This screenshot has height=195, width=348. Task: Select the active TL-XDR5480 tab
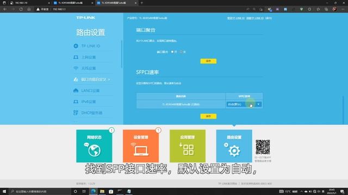click(x=116, y=3)
